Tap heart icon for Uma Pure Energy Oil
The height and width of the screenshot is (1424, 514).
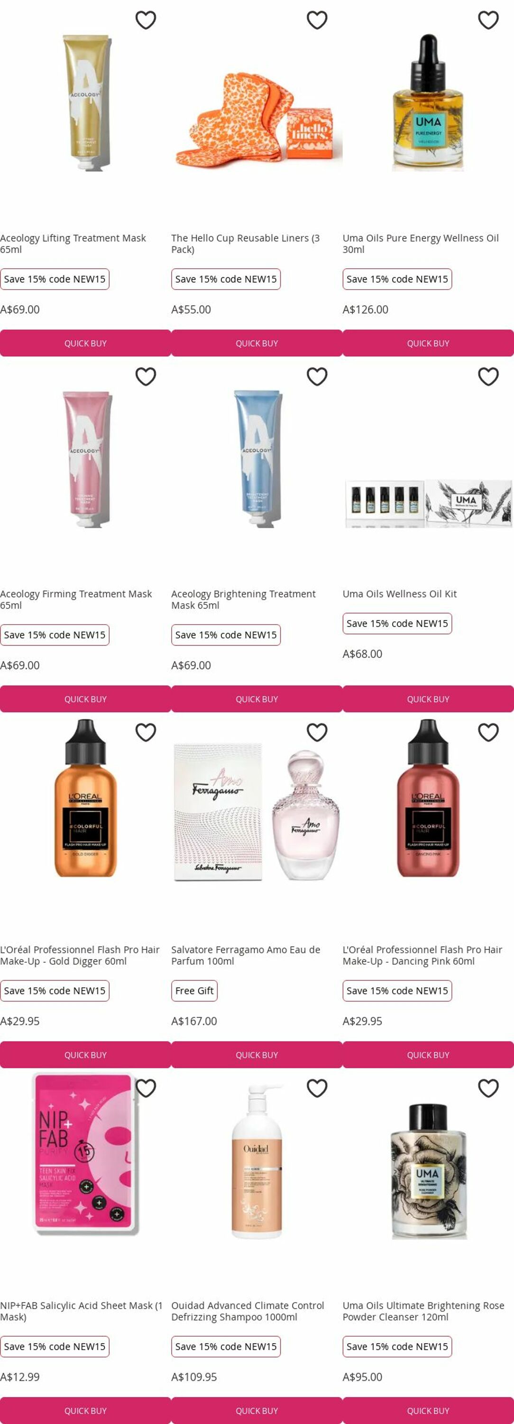point(488,20)
